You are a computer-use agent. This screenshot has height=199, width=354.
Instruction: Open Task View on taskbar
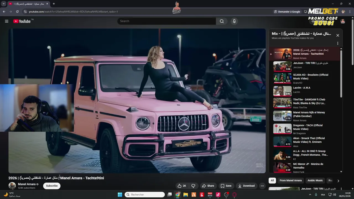[x=170, y=195]
